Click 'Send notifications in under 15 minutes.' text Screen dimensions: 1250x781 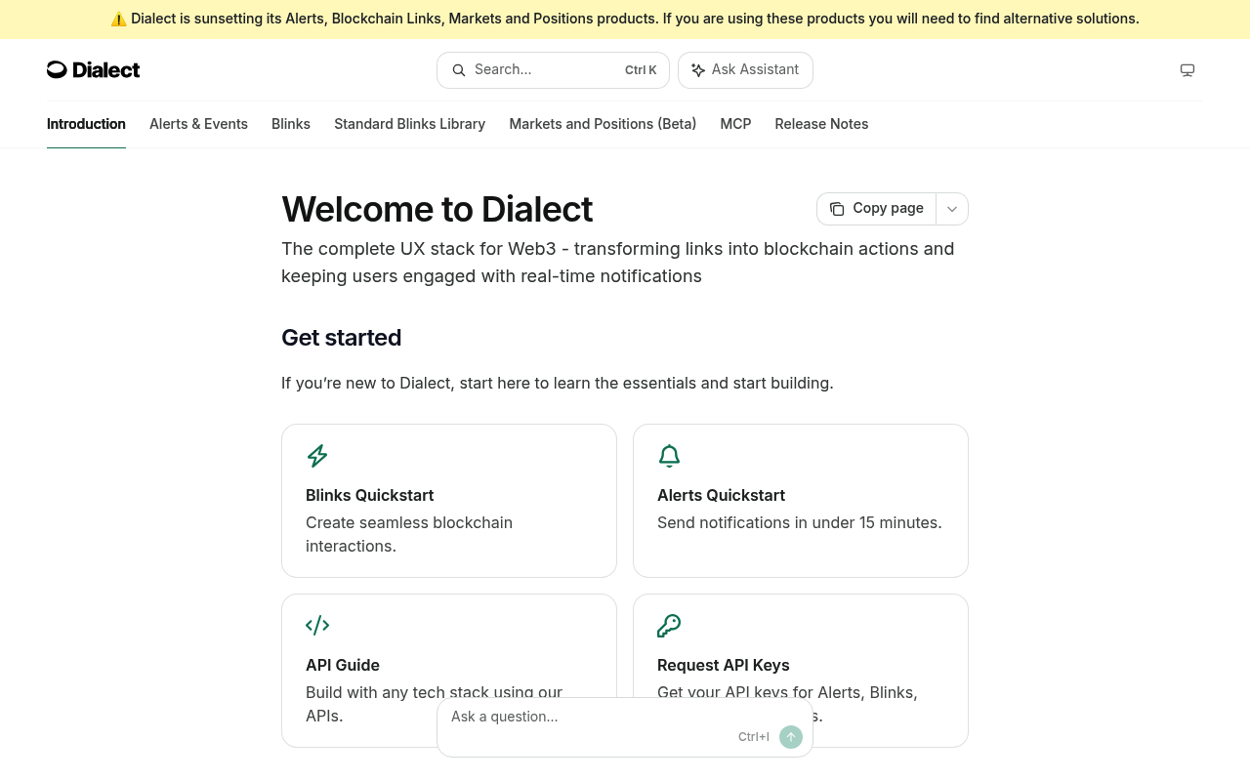click(x=800, y=522)
